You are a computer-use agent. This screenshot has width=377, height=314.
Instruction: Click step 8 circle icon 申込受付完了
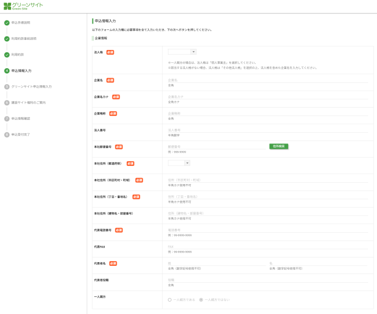[7, 134]
